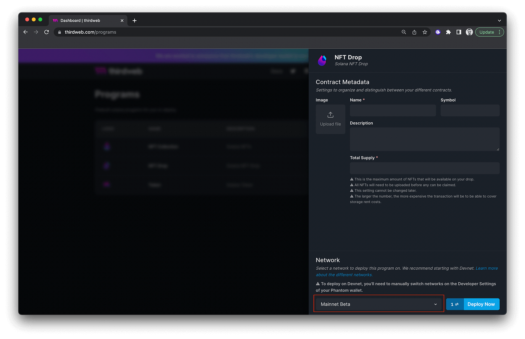Click the browser forward arrow
This screenshot has height=339, width=525.
36,32
